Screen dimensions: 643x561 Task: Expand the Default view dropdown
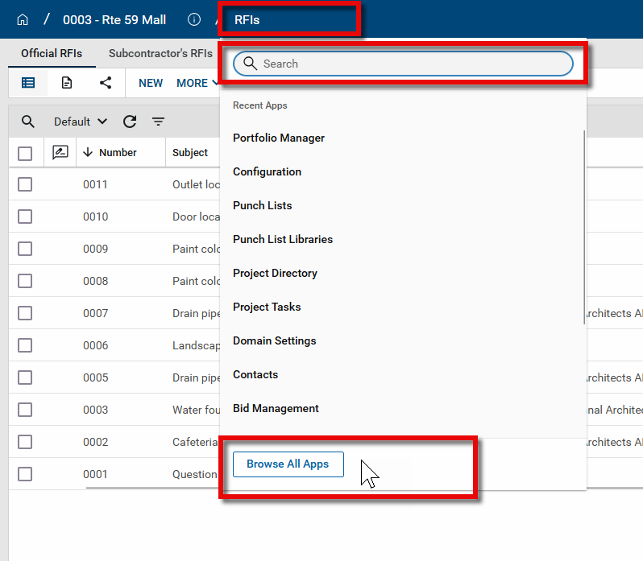tap(81, 122)
